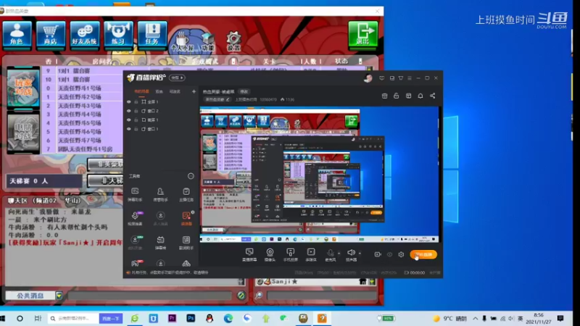Toggle lock on 窗口 1 source
This screenshot has width=580, height=326.
(x=136, y=129)
